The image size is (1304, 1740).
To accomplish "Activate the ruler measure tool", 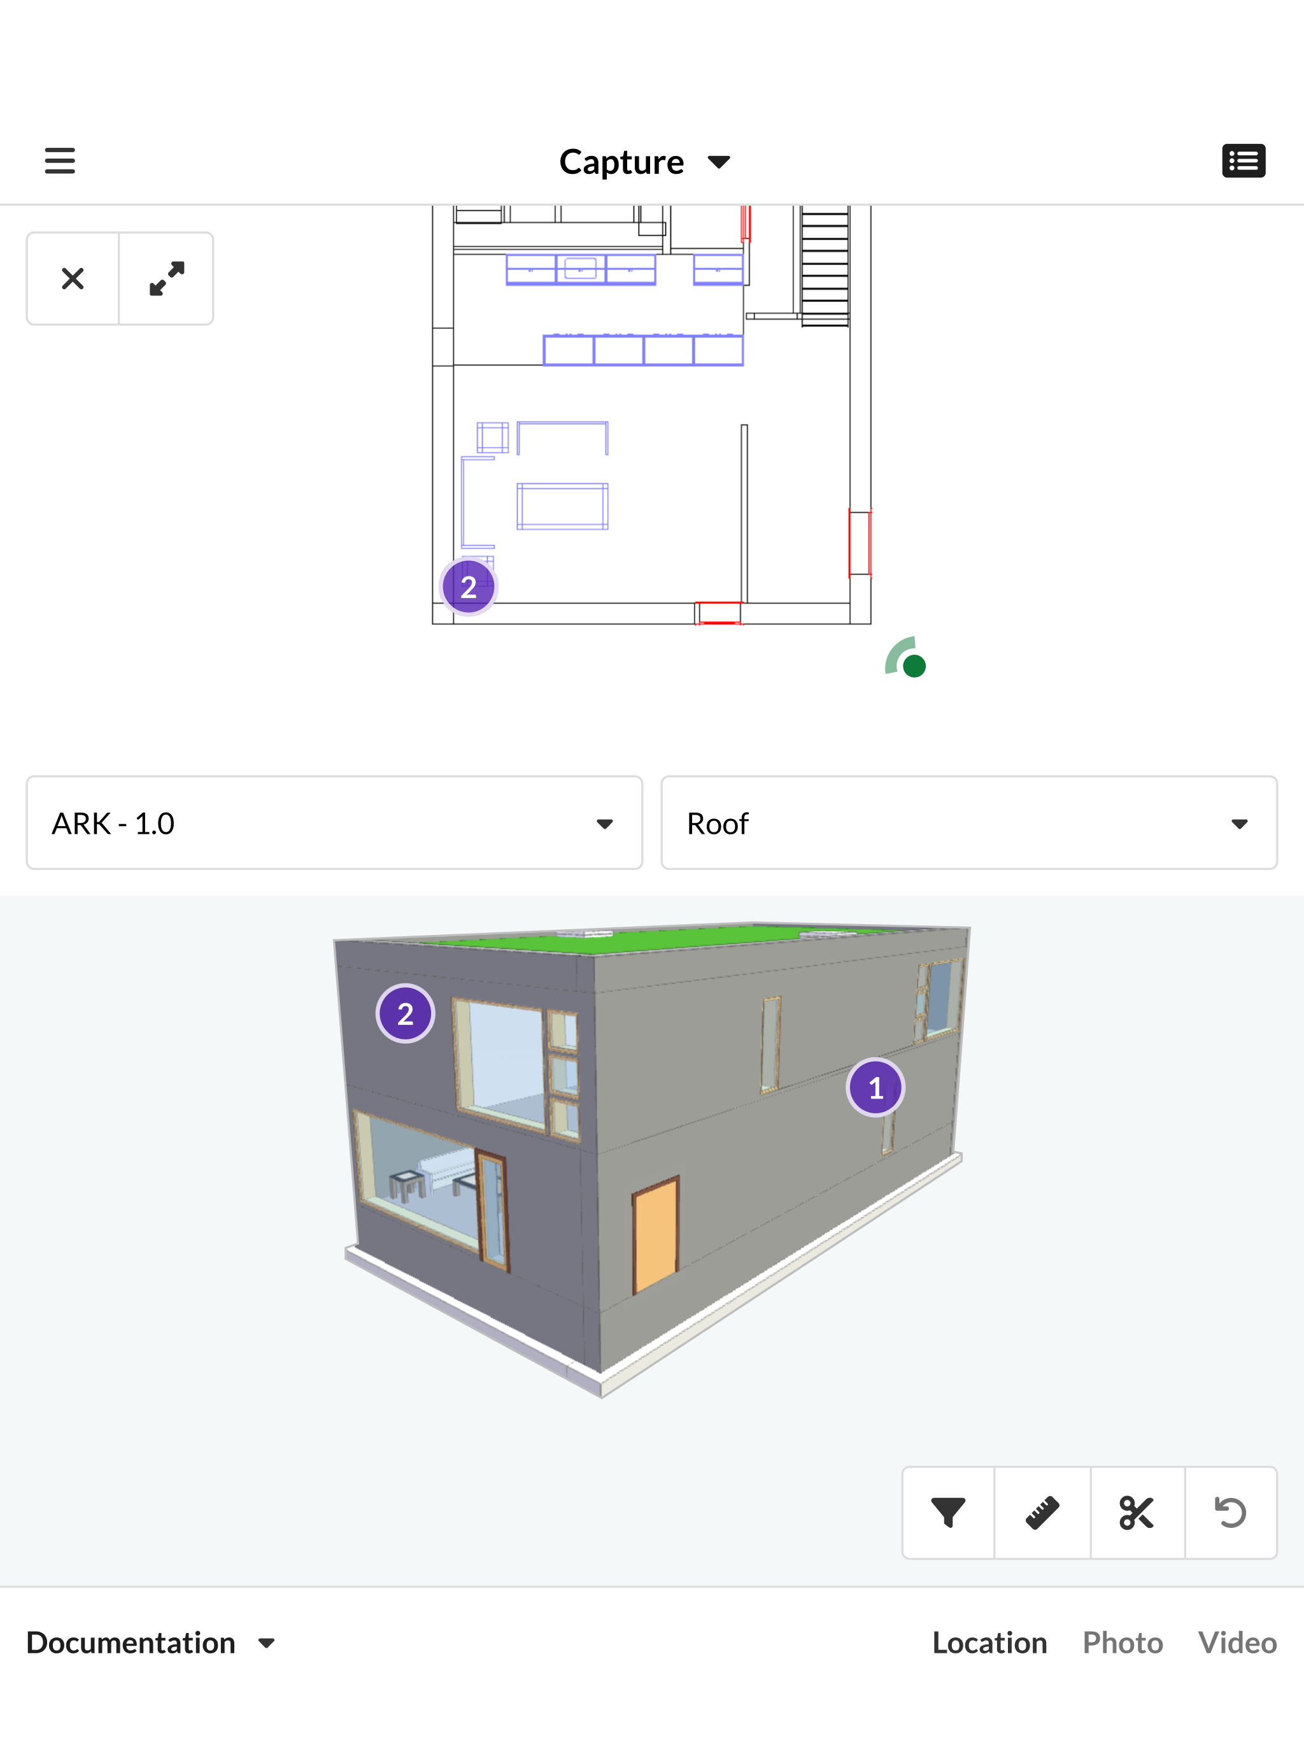I will pos(1042,1512).
